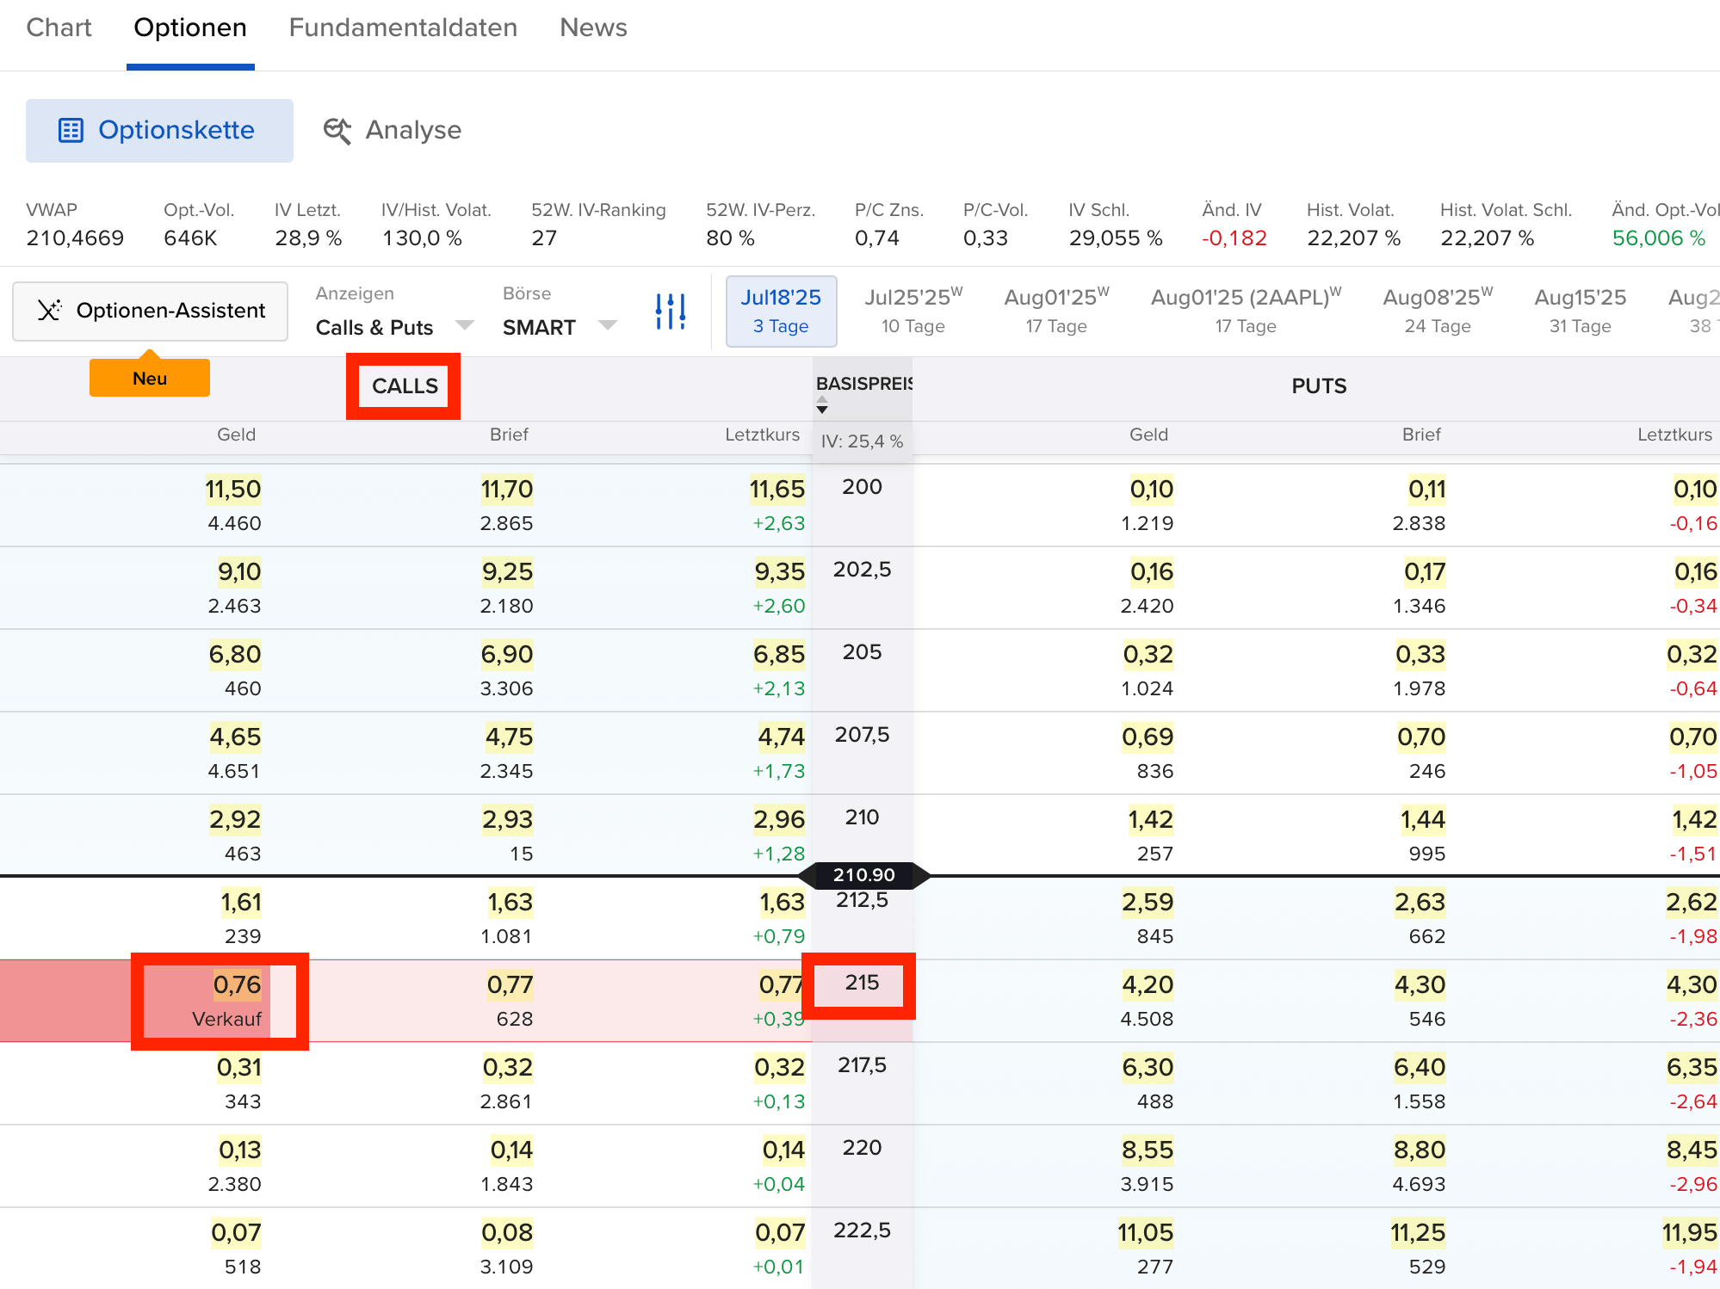Click the Optionskette grid icon
Image resolution: width=1720 pixels, height=1289 pixels.
pos(71,131)
